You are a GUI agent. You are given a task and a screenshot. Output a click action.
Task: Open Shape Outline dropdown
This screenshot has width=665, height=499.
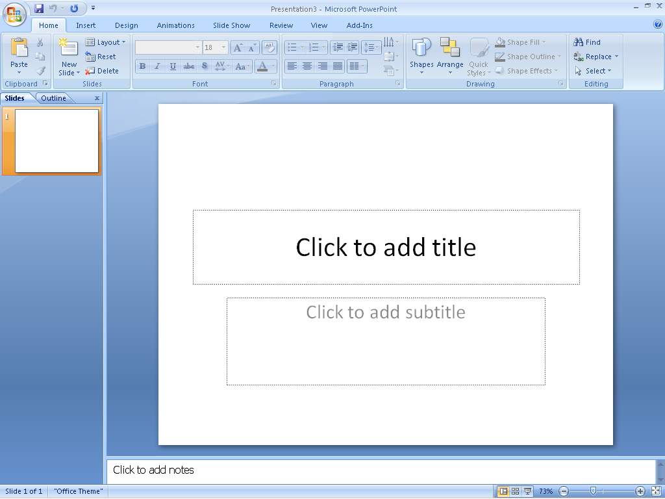[x=528, y=57]
